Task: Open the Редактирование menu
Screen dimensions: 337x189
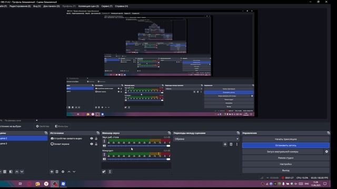Action: (x=20, y=6)
